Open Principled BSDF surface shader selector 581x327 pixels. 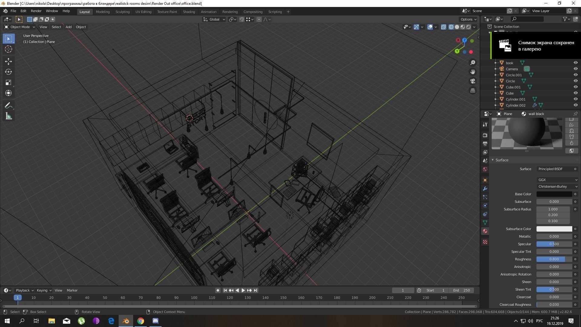554,169
